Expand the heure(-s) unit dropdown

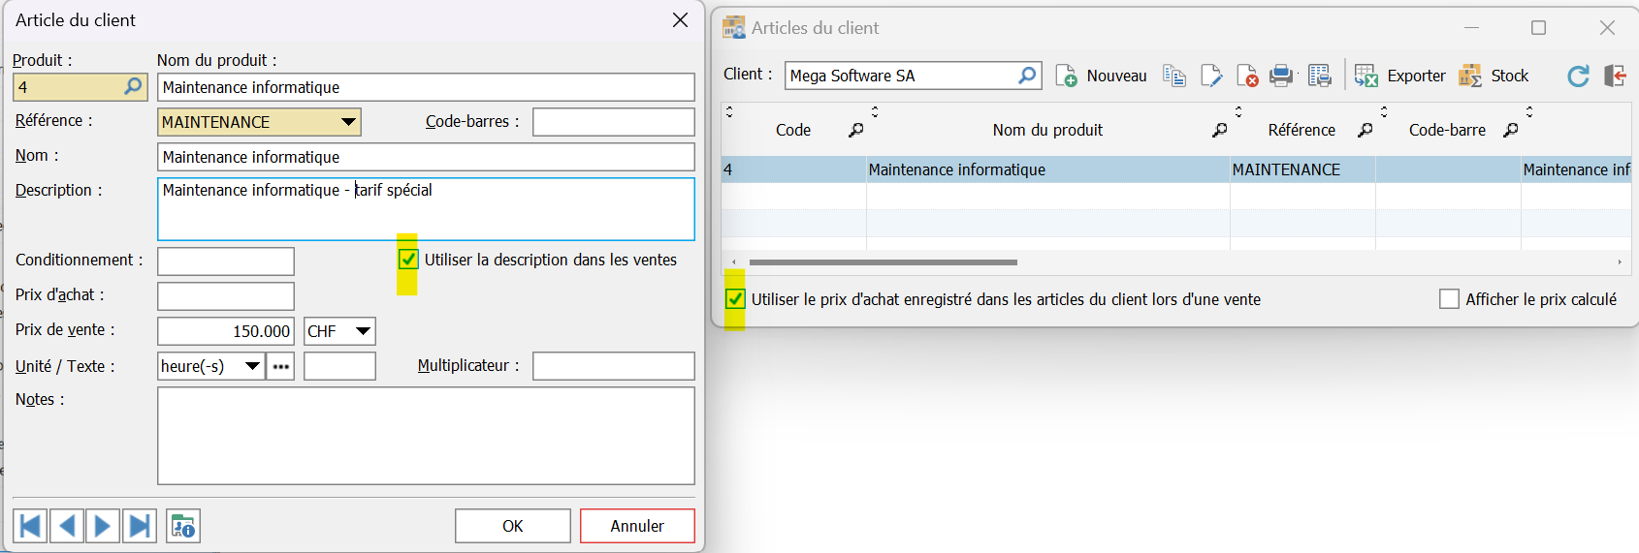(252, 366)
